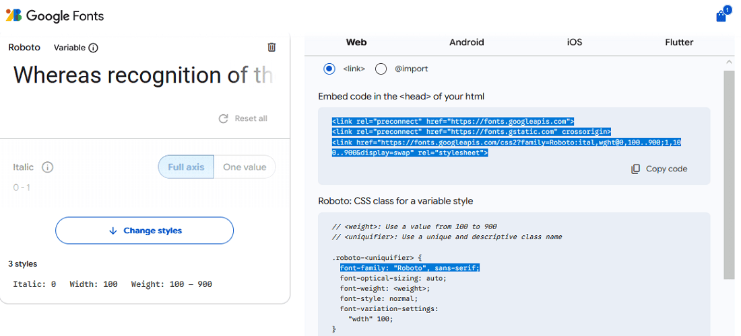Select the <link> radio button
741x336 pixels.
[329, 69]
